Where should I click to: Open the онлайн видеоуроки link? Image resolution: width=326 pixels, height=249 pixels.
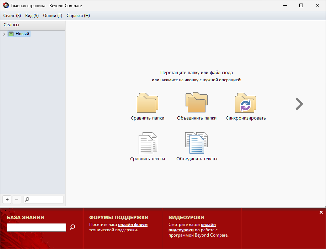(x=192, y=227)
